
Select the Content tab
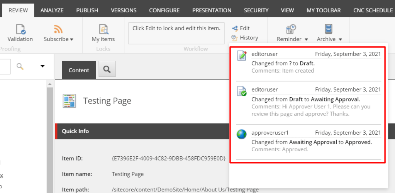[79, 70]
